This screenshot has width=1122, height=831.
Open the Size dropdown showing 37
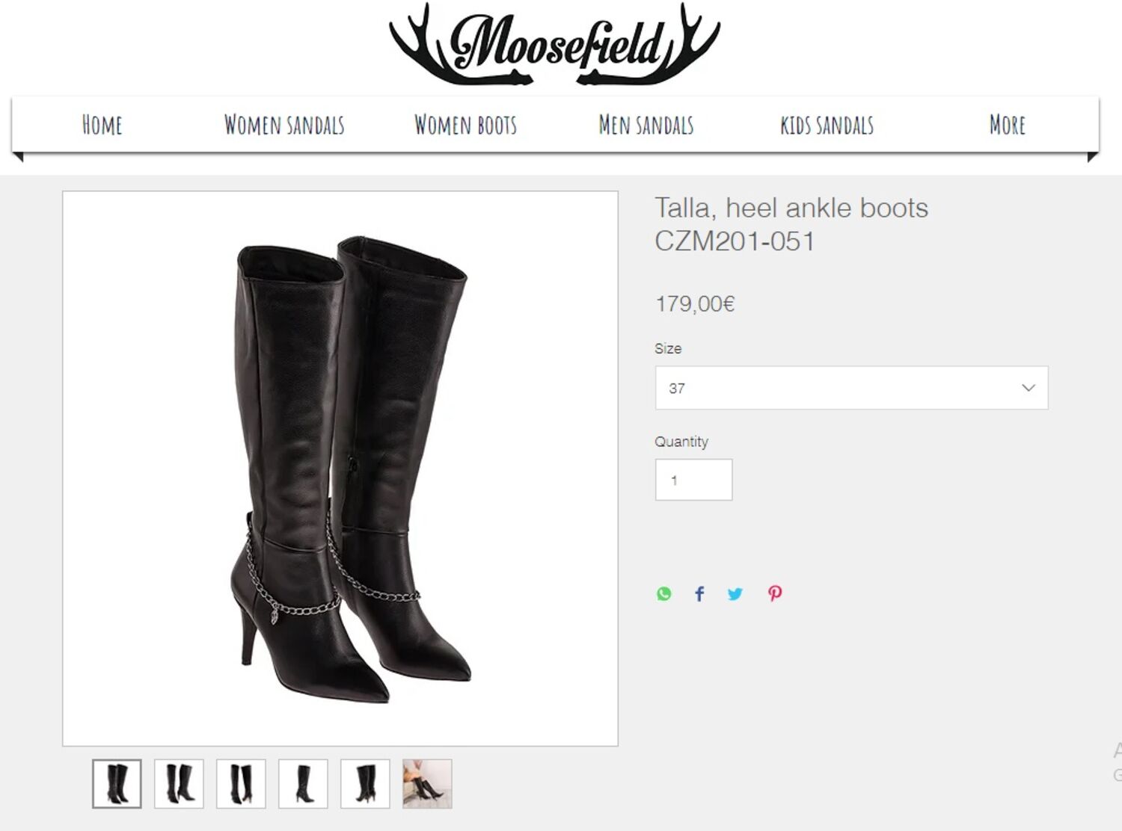tap(851, 388)
